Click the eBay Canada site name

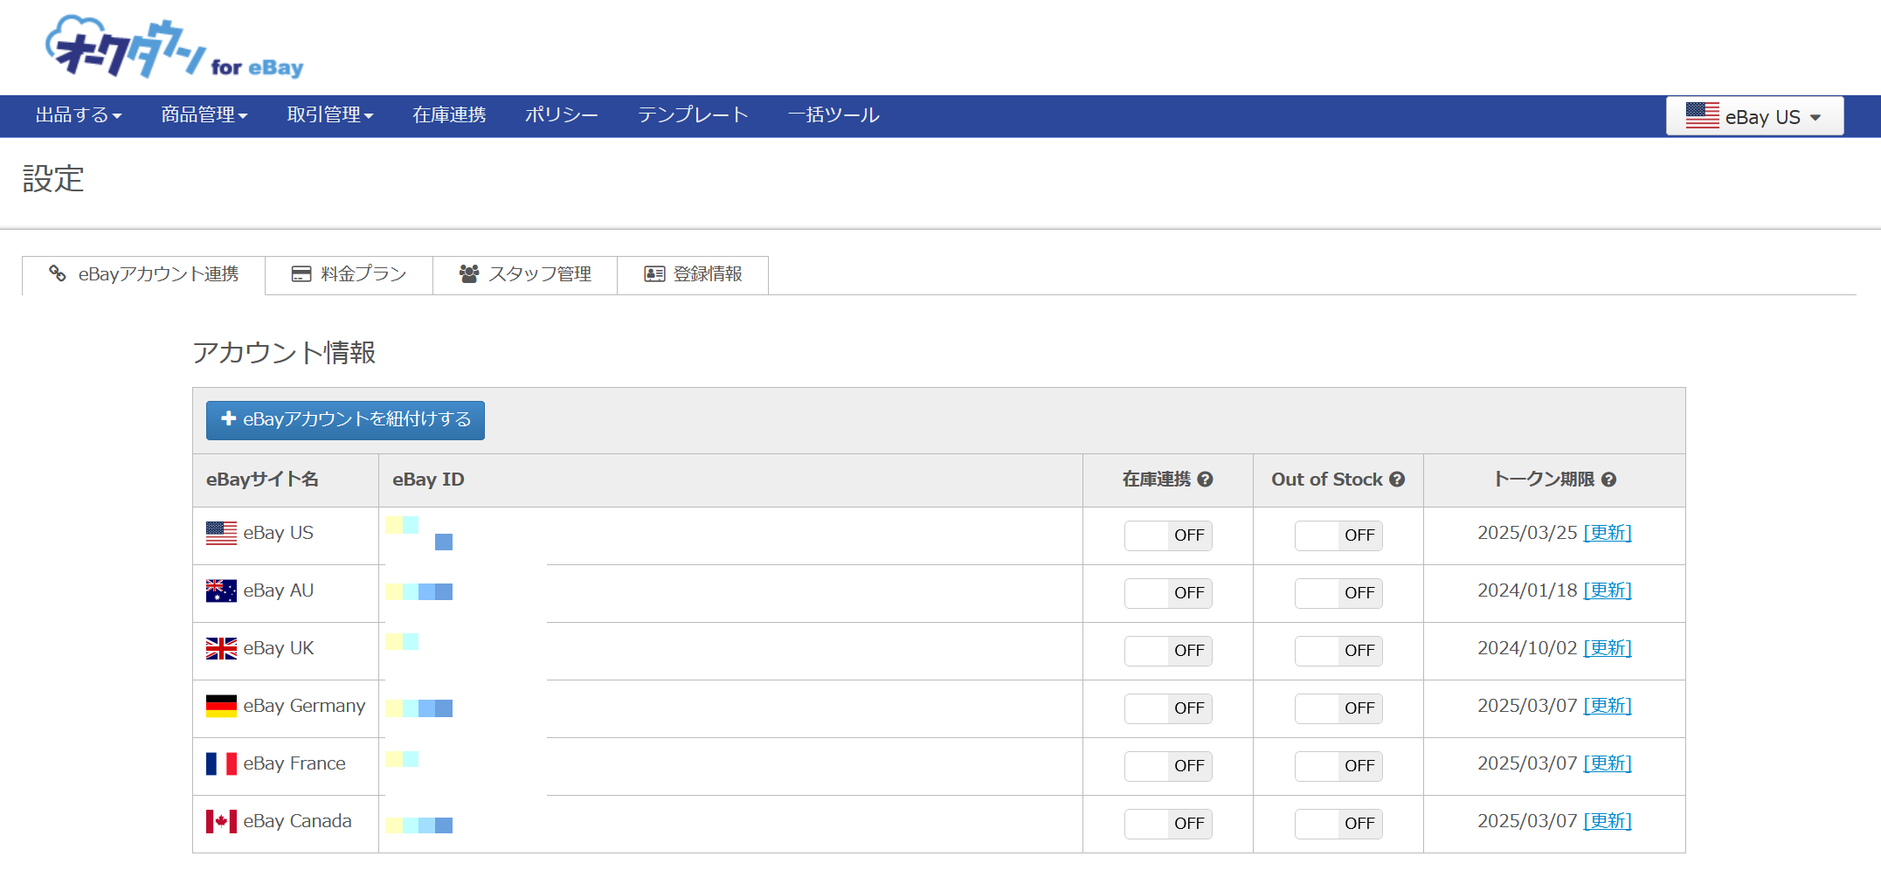click(297, 821)
